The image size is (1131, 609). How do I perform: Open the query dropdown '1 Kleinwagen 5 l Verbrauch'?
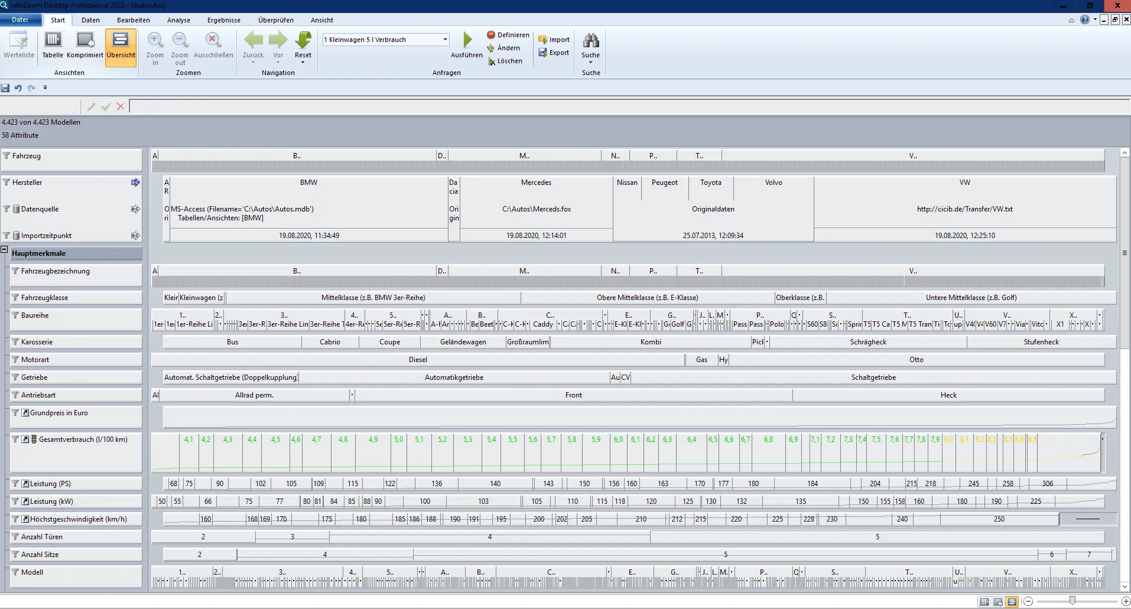click(445, 40)
